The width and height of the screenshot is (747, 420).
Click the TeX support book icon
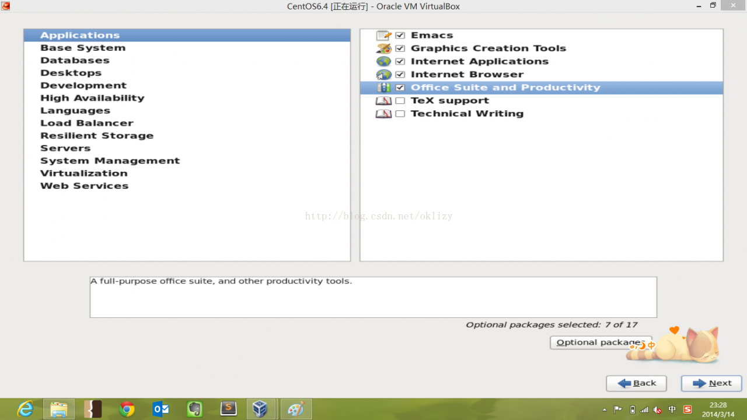tap(383, 100)
